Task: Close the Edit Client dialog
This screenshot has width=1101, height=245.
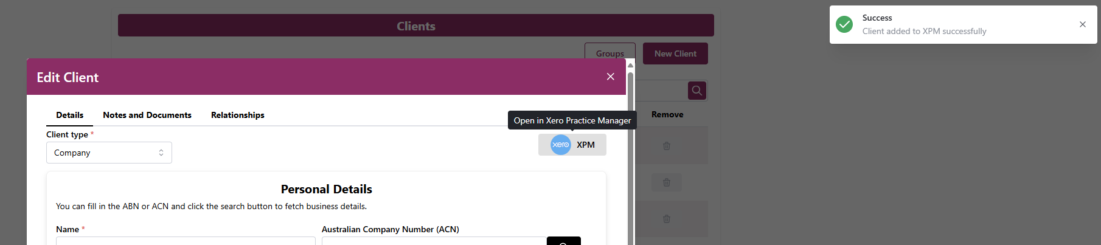Action: pyautogui.click(x=610, y=77)
